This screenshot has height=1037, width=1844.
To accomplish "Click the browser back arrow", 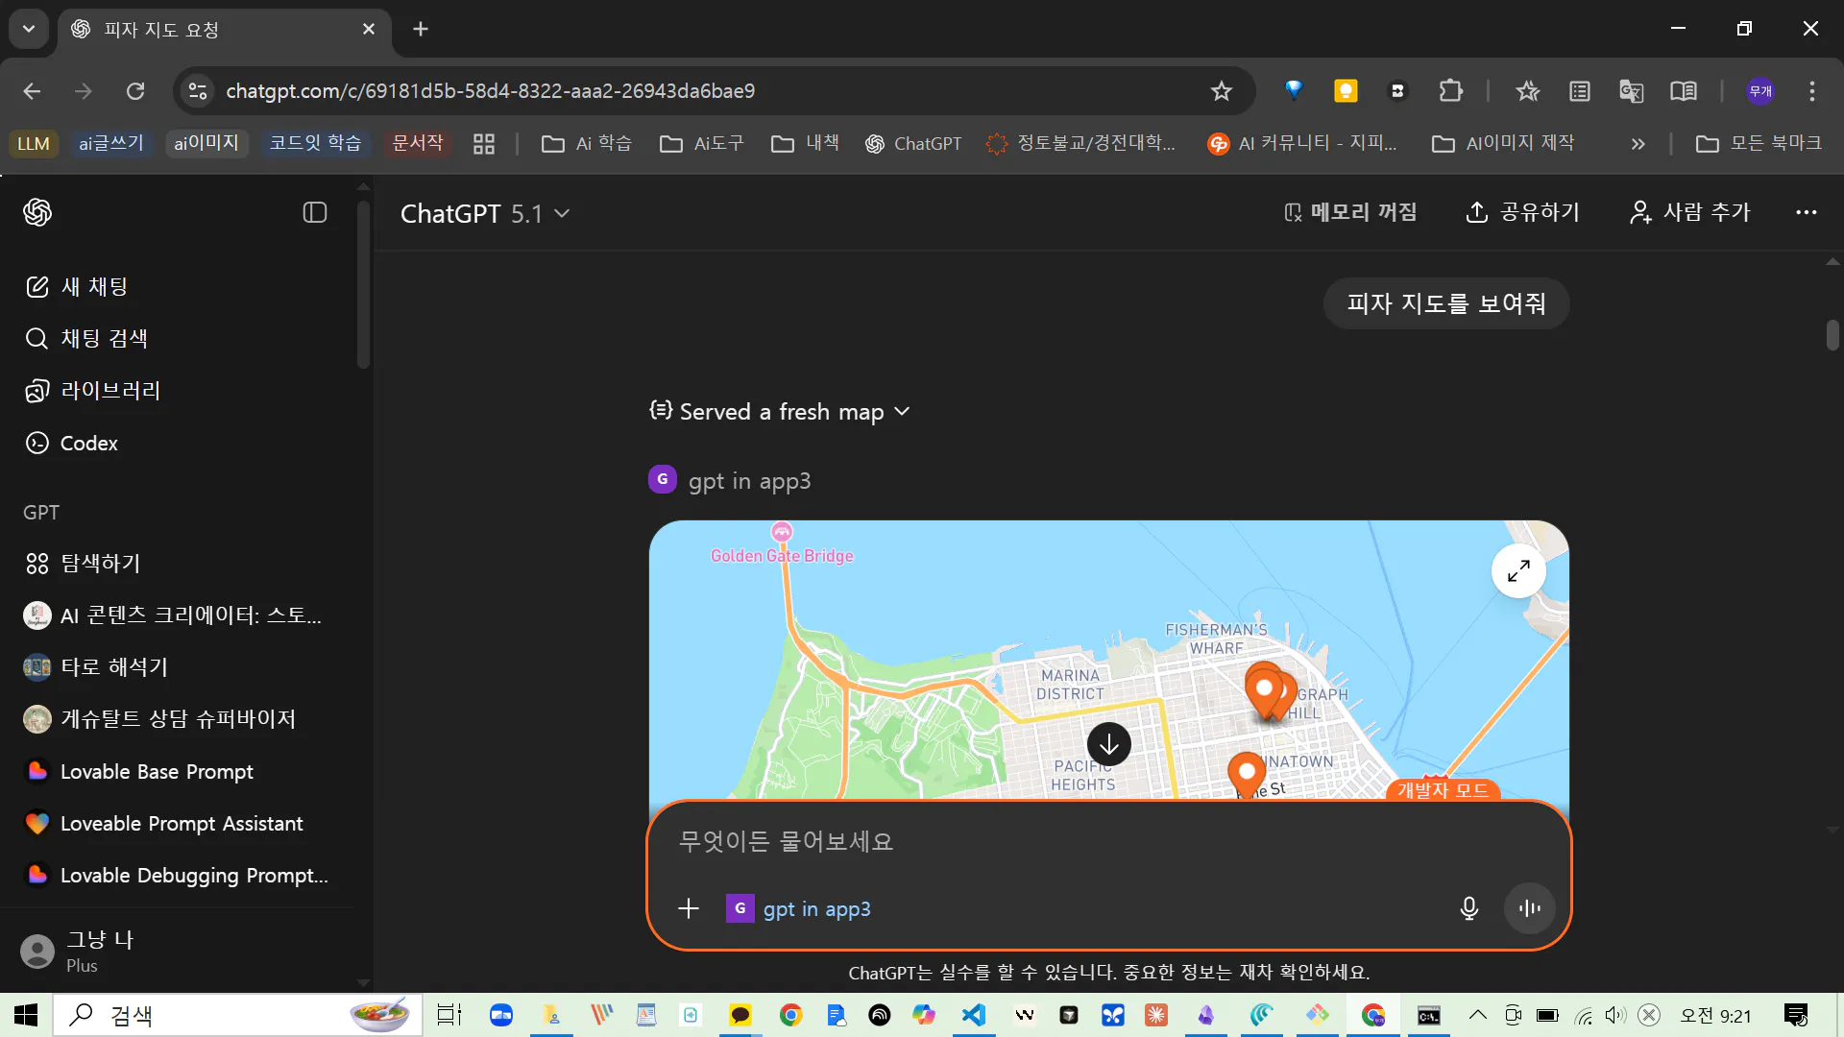I will 32,91.
